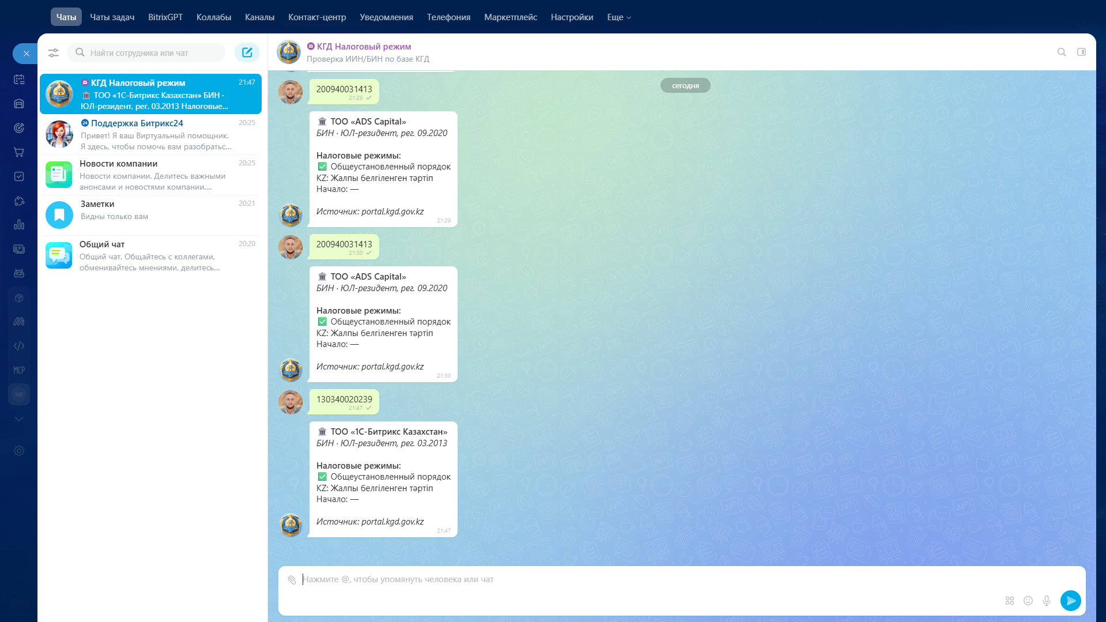Open the bar chart analytics icon
The width and height of the screenshot is (1106, 622).
(x=19, y=225)
